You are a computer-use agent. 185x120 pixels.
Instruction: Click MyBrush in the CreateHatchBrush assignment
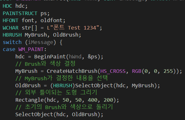point(26,71)
